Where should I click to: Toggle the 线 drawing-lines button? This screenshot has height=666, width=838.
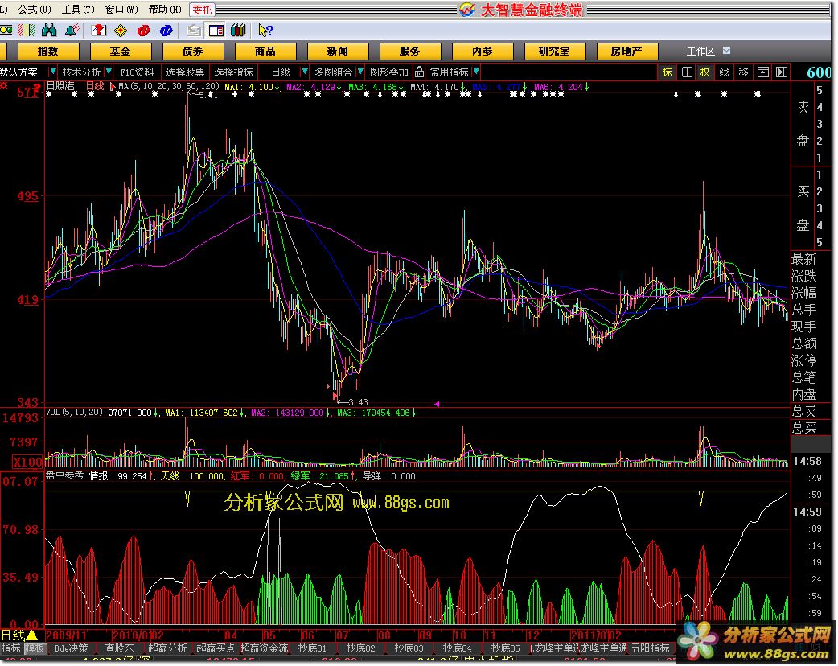[724, 72]
